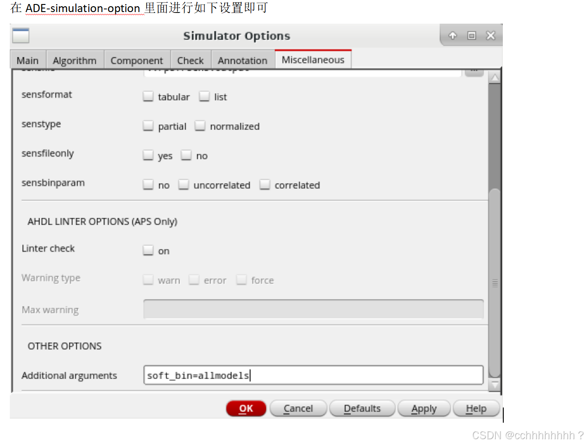The width and height of the screenshot is (588, 445).
Task: Check the normalized senstype option
Action: point(200,126)
